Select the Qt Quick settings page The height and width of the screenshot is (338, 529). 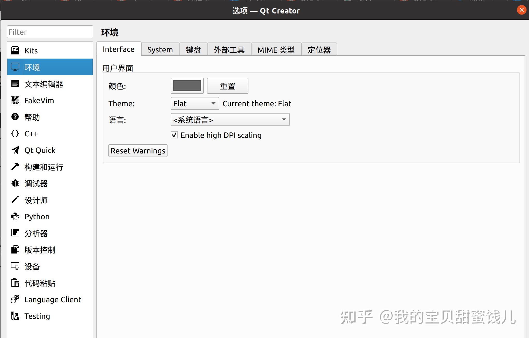pyautogui.click(x=40, y=150)
